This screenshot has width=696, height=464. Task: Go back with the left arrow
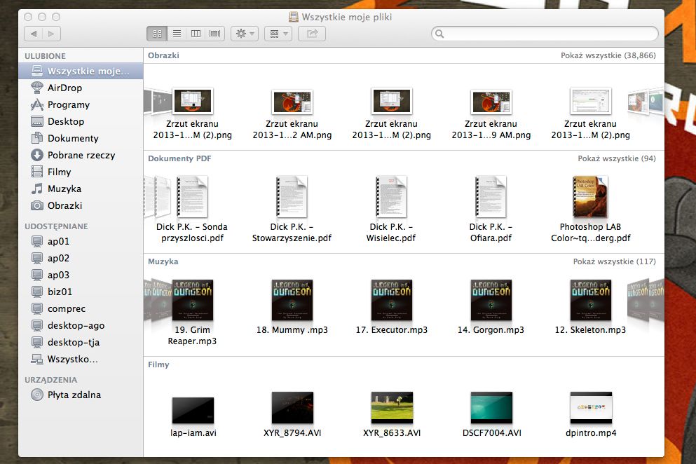tap(33, 34)
